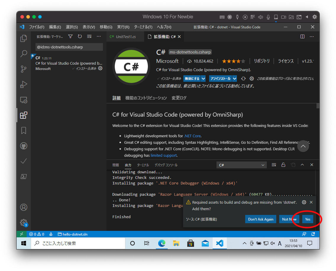
Task: Open editor more actions ellipsis
Action: 312,37
